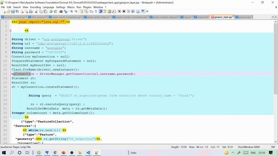Open the Windows Start menu

4,153
